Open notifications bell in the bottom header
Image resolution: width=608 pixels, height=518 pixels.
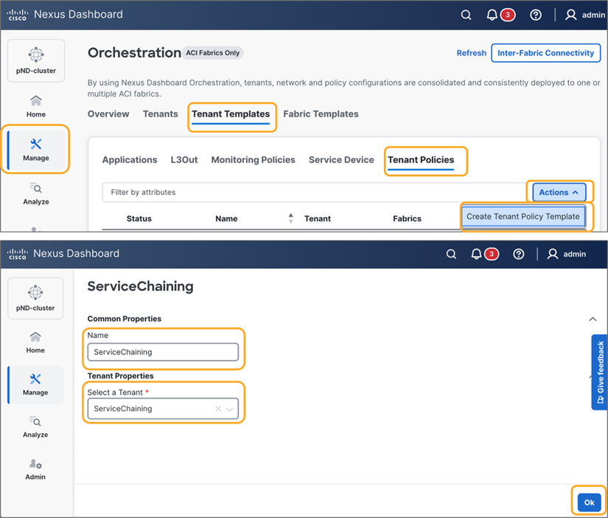[476, 254]
